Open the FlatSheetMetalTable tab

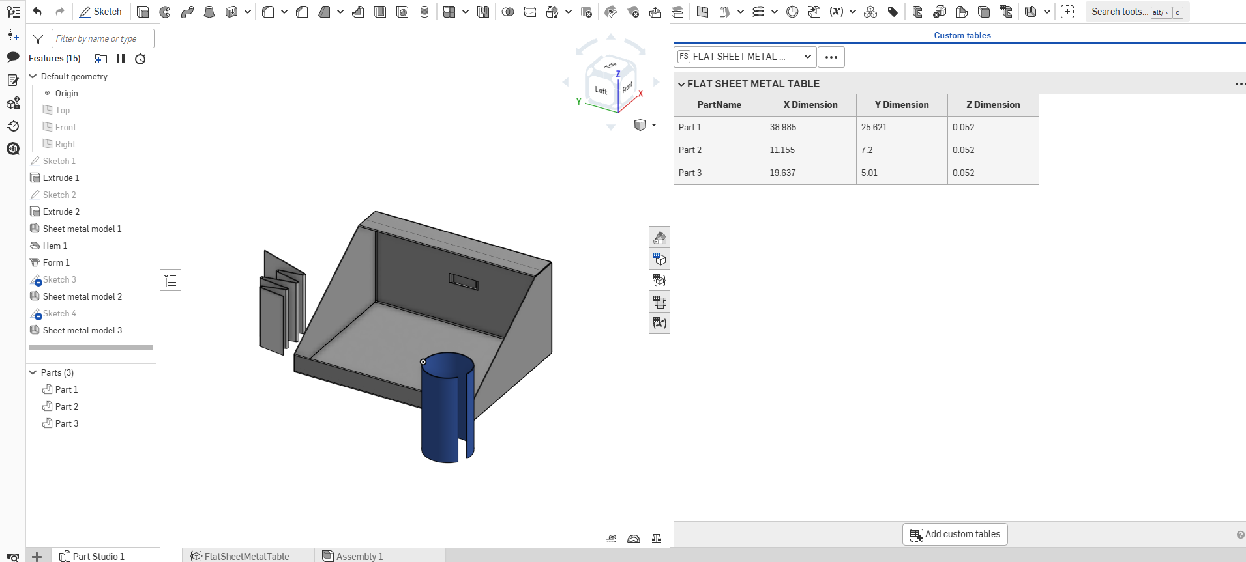(x=240, y=556)
